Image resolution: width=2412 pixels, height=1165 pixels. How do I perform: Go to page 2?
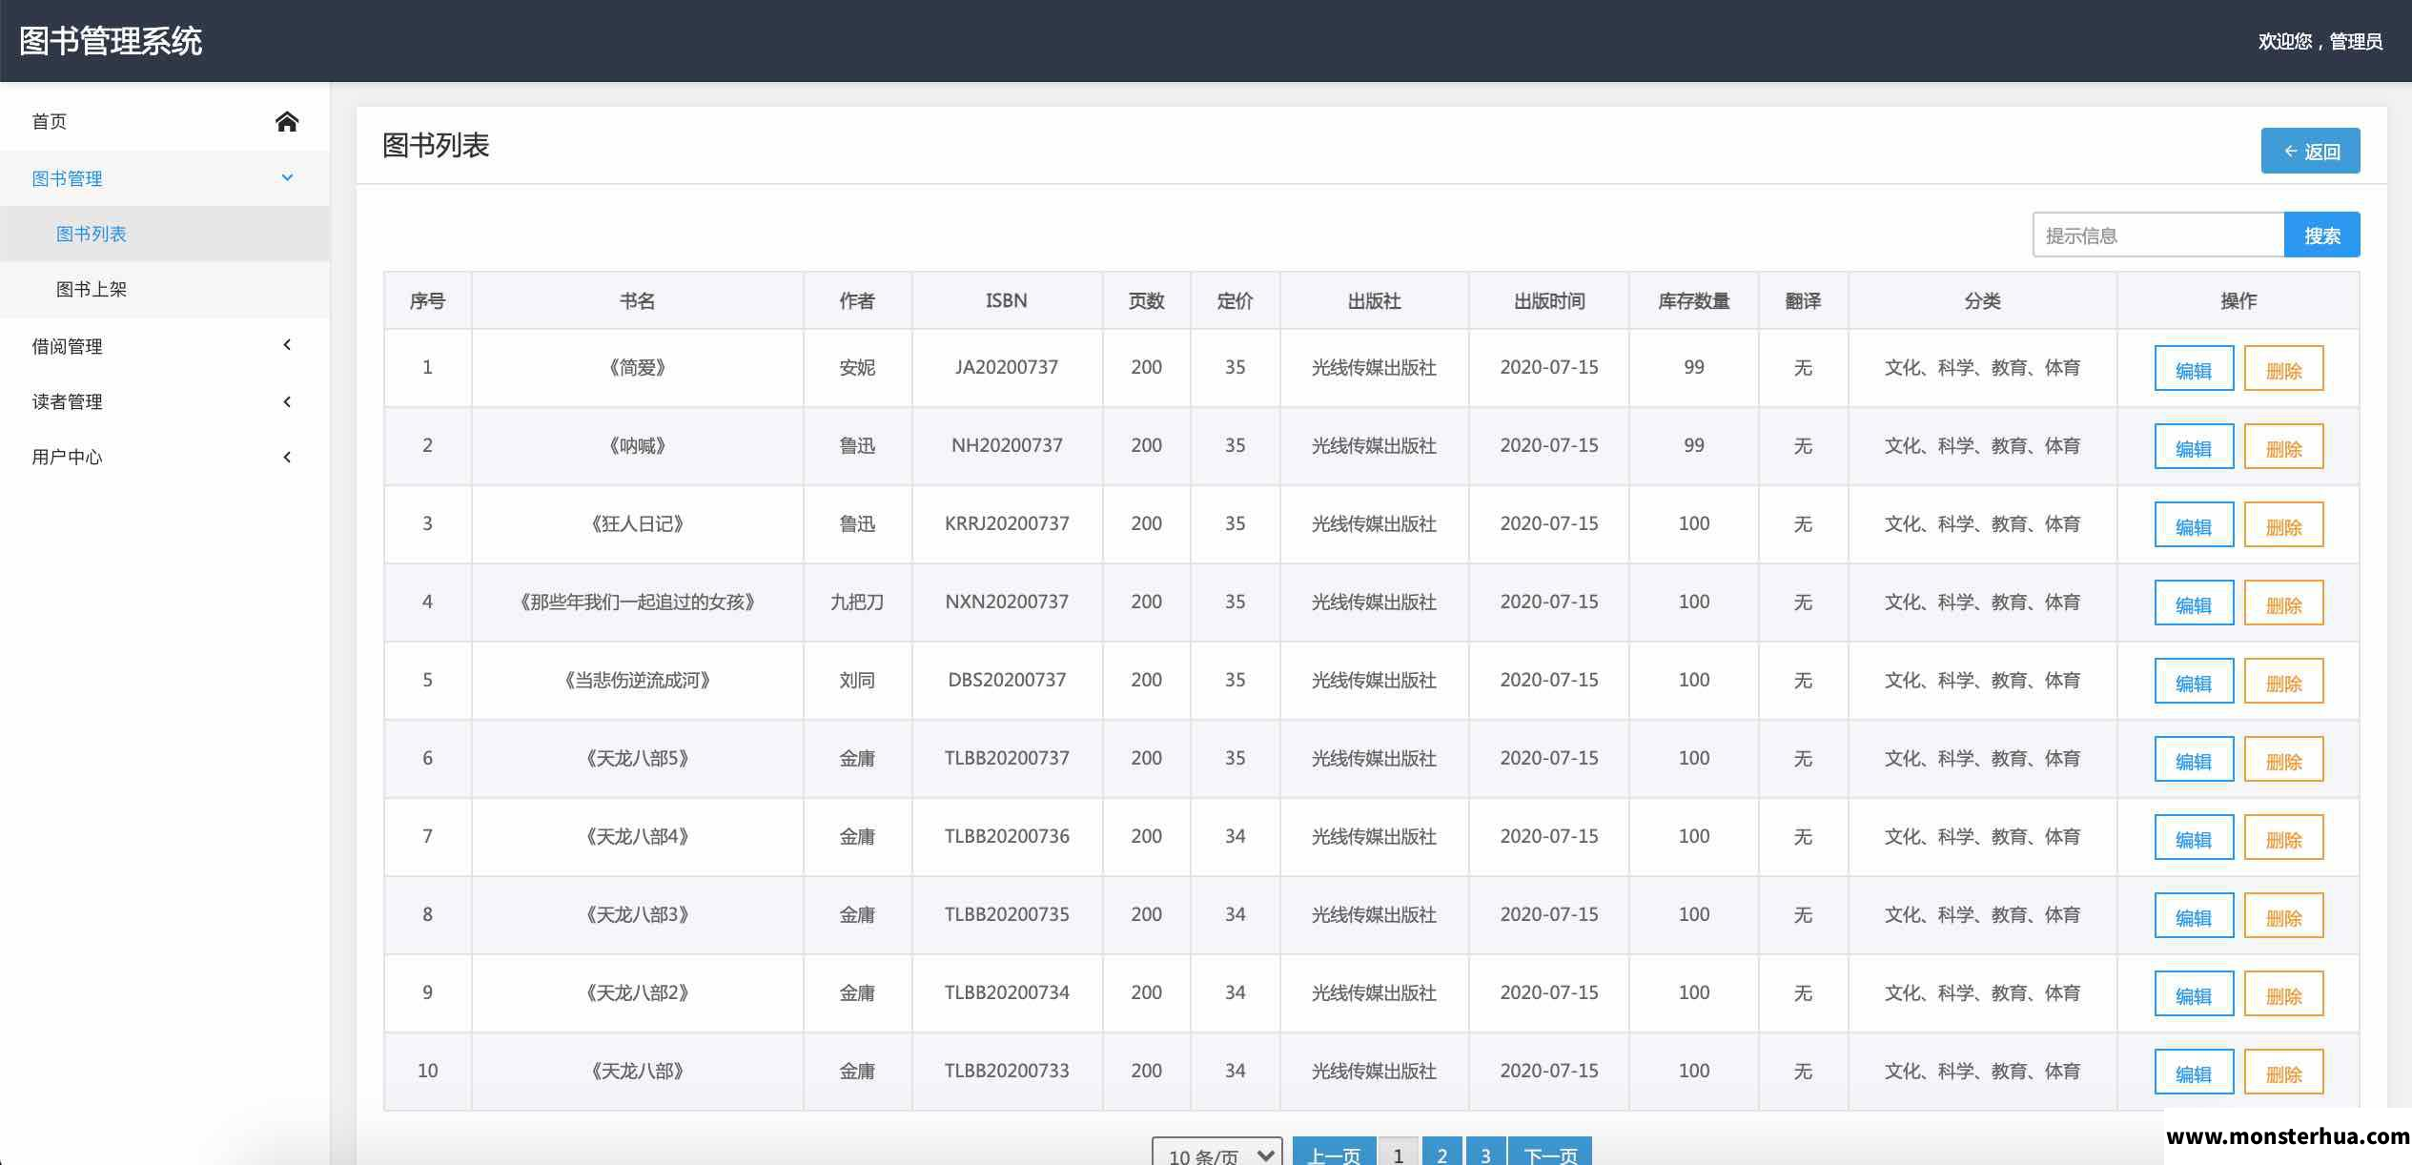point(1442,1152)
